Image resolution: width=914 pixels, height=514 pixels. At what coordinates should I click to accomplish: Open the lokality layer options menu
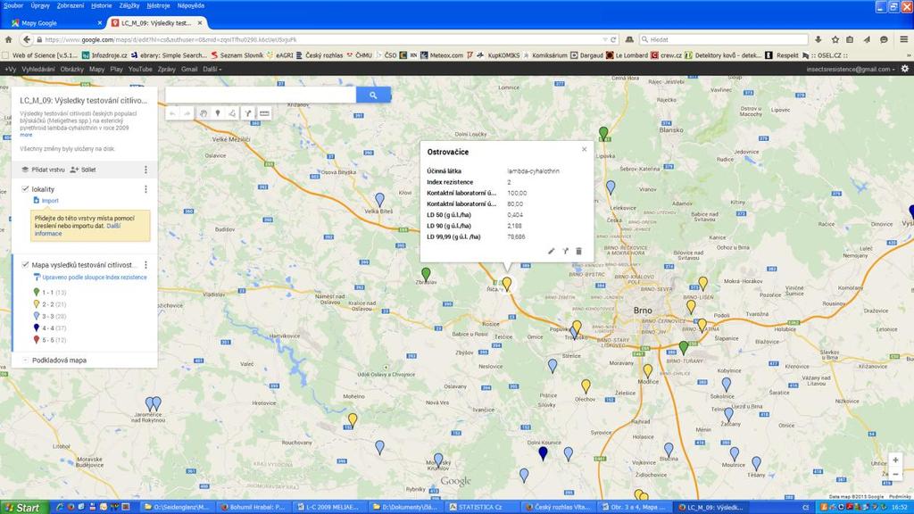tap(145, 189)
